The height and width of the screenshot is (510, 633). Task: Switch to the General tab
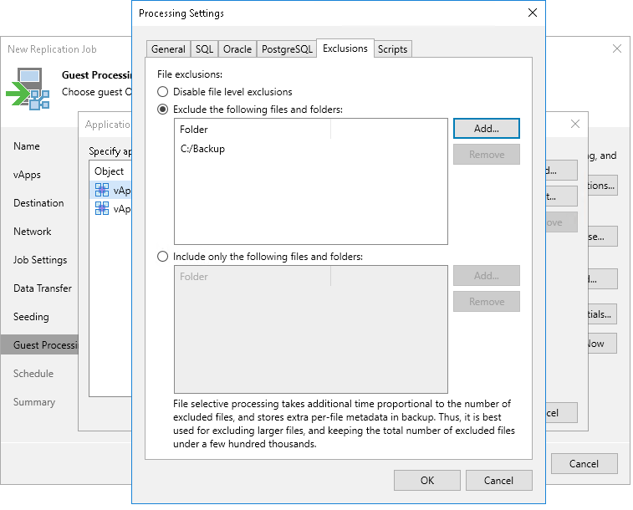click(x=168, y=49)
